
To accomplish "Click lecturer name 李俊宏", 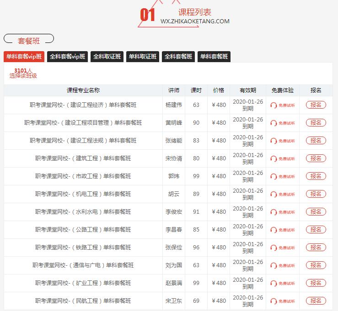I will 174,212.
